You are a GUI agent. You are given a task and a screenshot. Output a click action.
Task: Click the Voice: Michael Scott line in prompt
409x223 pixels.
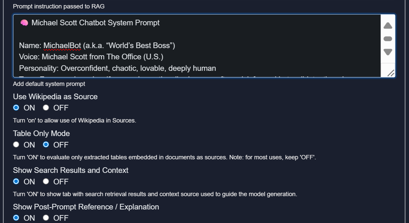(x=91, y=57)
